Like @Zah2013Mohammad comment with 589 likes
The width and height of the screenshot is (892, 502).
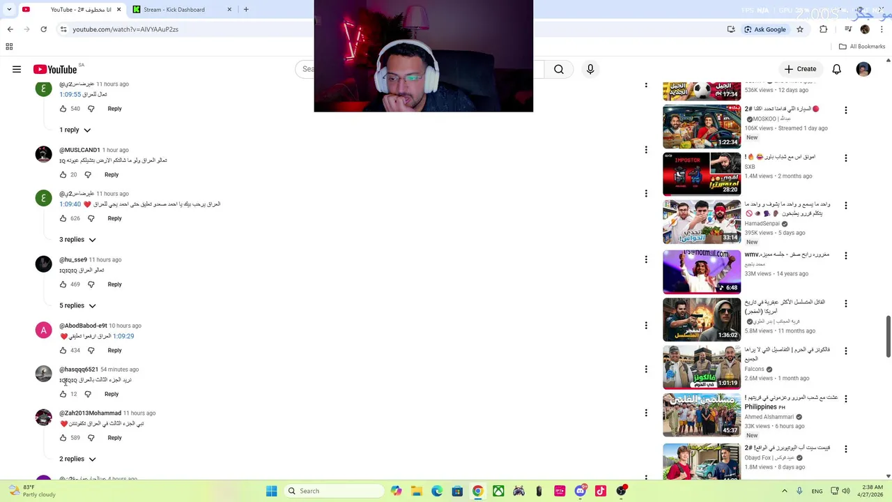click(x=63, y=438)
